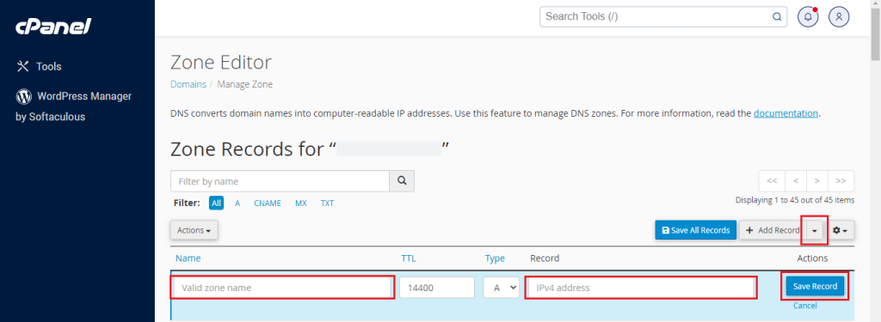Open the notifications bell
Screen dimensions: 881x322
pos(808,17)
